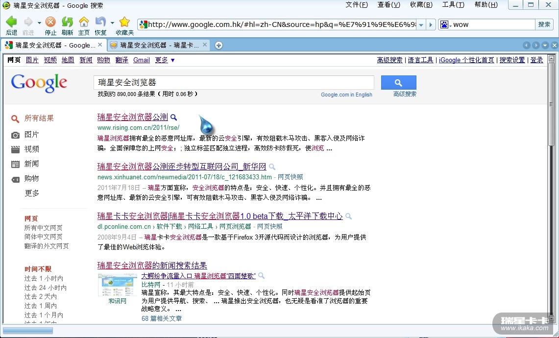
Task: Click the green Back (后退) arrow button
Action: click(11, 23)
